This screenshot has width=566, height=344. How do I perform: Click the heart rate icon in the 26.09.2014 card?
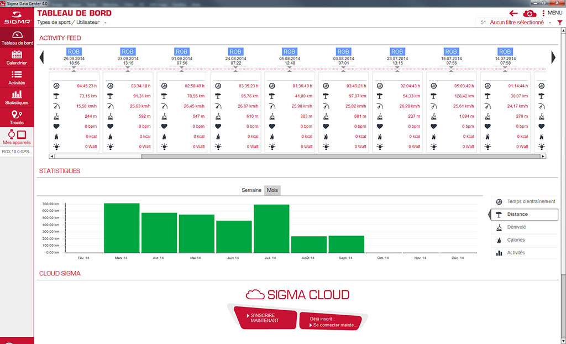[56, 127]
